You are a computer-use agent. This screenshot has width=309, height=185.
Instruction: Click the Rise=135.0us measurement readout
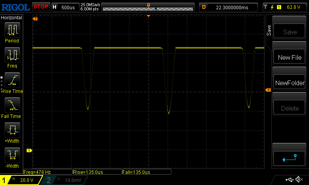(x=97, y=172)
